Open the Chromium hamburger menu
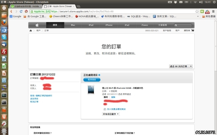The height and width of the screenshot is (135, 217). (x=213, y=11)
